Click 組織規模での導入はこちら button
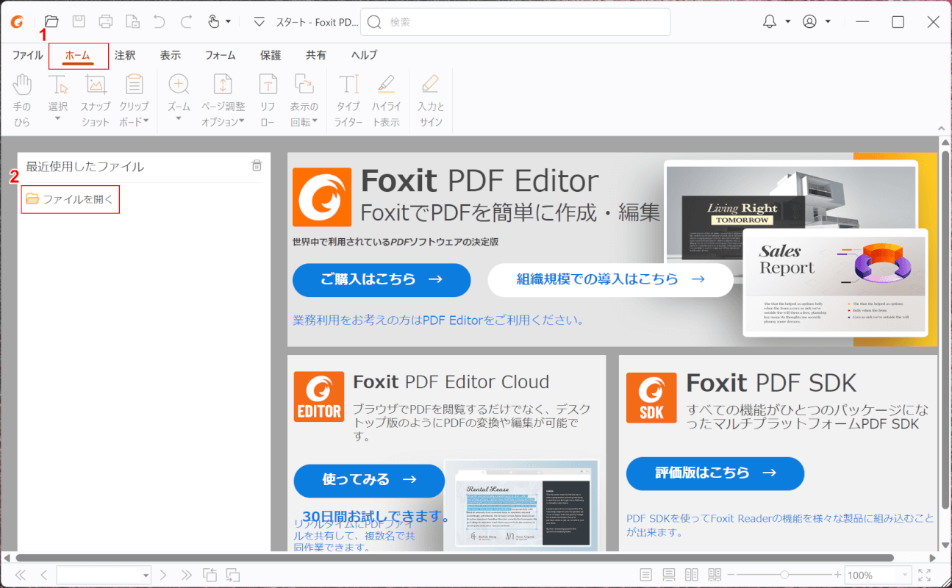952x588 pixels. coord(611,279)
